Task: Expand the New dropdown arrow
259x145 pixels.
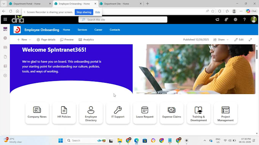Action: [x=30, y=39]
